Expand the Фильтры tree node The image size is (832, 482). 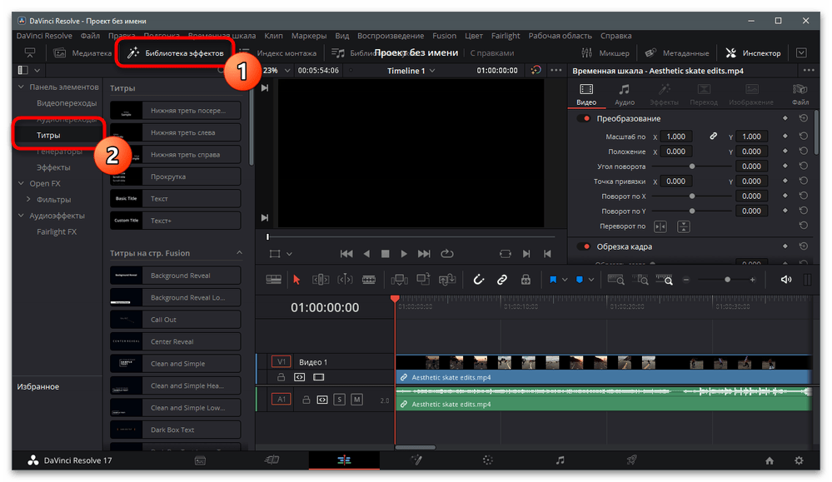[29, 200]
